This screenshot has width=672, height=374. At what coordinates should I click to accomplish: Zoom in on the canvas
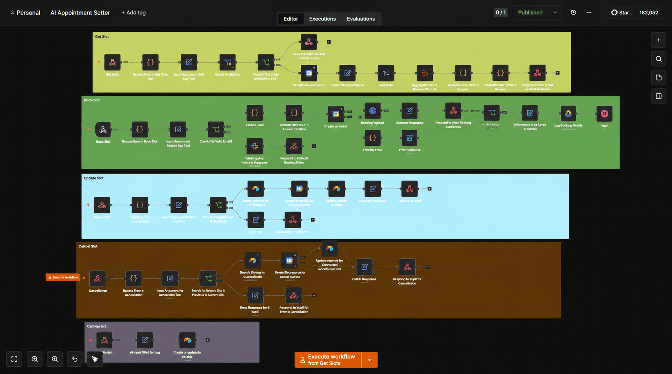[35, 359]
